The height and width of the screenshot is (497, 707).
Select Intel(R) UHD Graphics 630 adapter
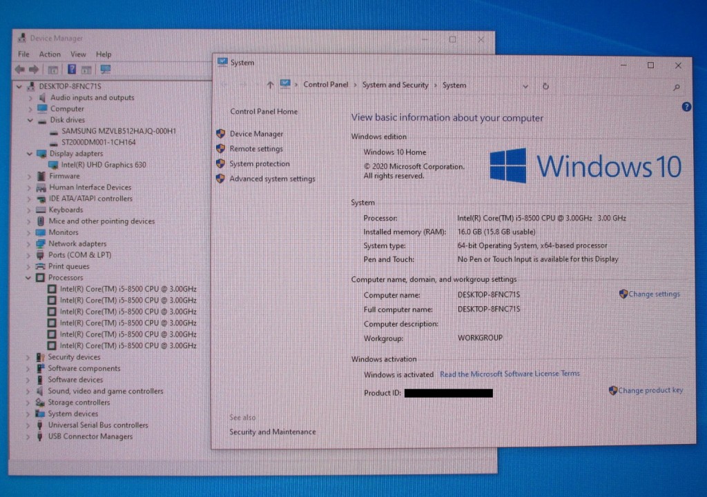pyautogui.click(x=104, y=165)
